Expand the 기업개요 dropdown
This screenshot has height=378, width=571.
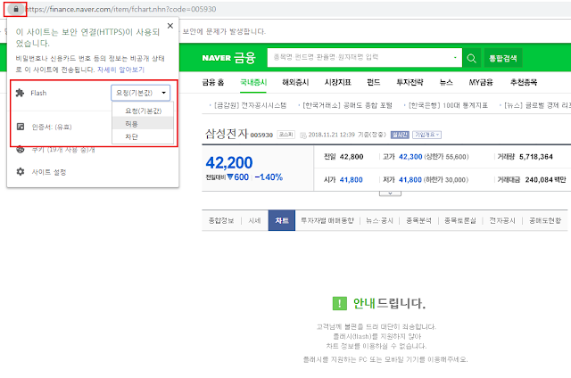click(x=426, y=135)
